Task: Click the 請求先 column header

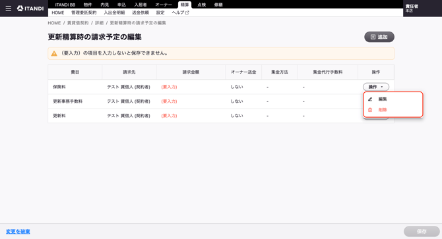Action: (x=129, y=72)
